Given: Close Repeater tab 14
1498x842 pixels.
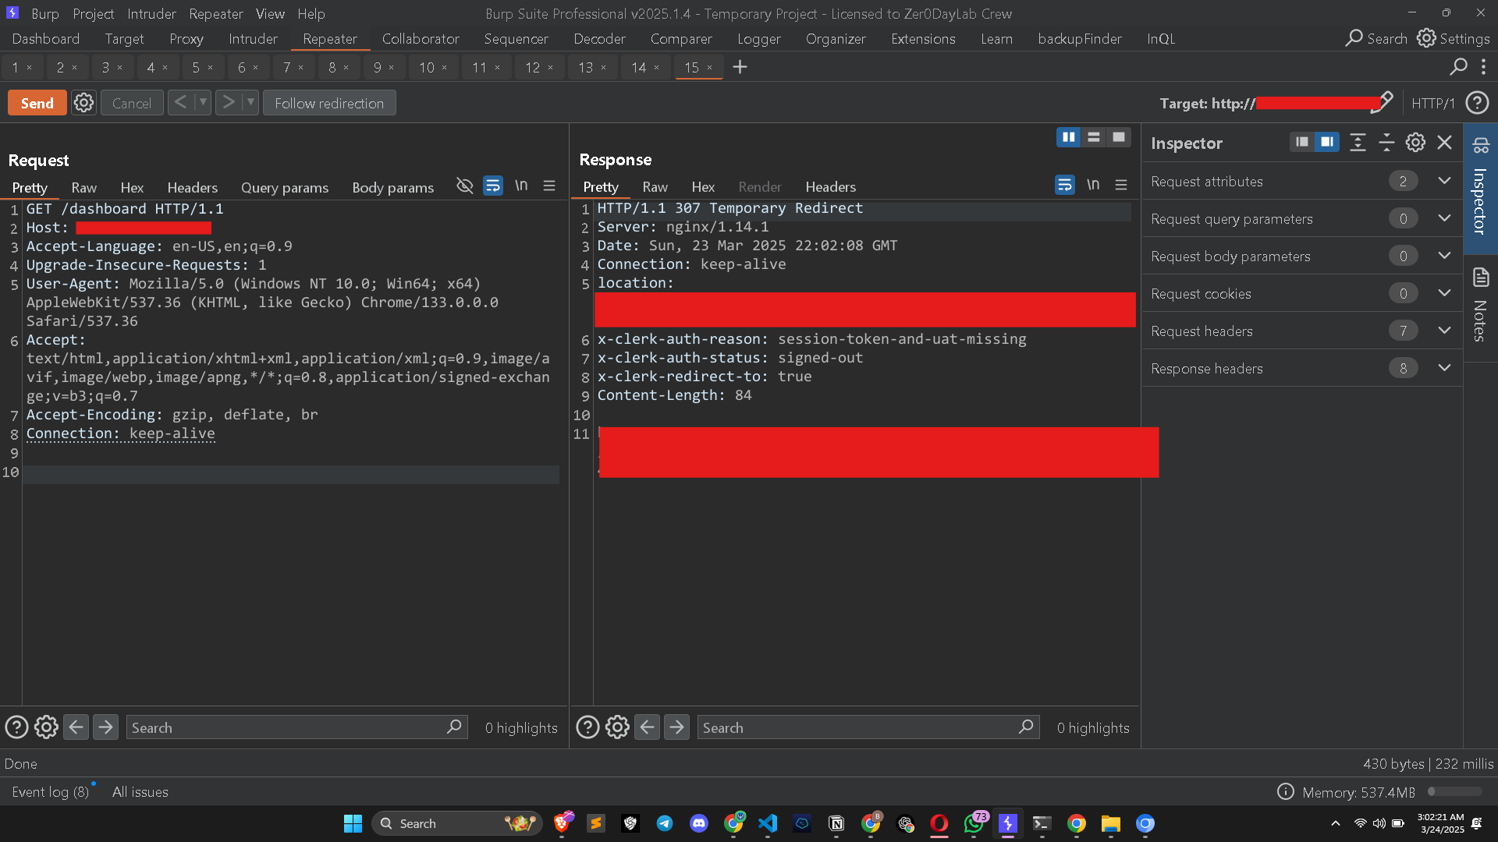Looking at the screenshot, I should [657, 68].
